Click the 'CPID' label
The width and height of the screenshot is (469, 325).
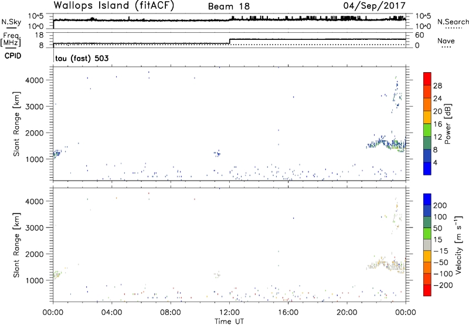click(13, 56)
